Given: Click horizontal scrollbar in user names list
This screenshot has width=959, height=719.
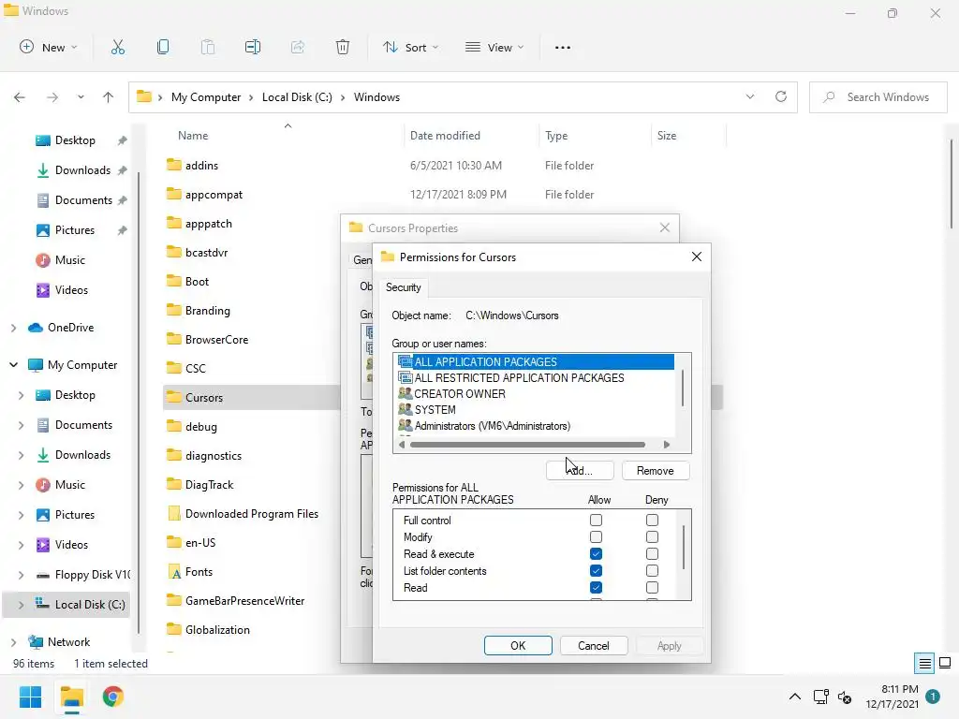Looking at the screenshot, I should [527, 445].
